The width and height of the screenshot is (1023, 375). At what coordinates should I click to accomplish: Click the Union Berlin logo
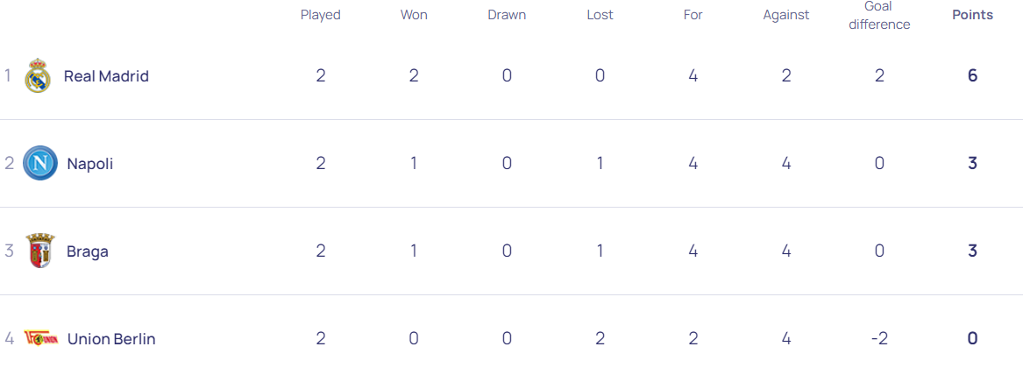point(41,339)
